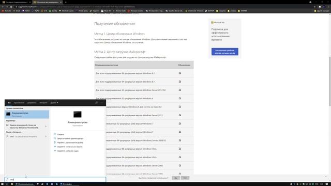Click 'Да' feedback button

176,178
